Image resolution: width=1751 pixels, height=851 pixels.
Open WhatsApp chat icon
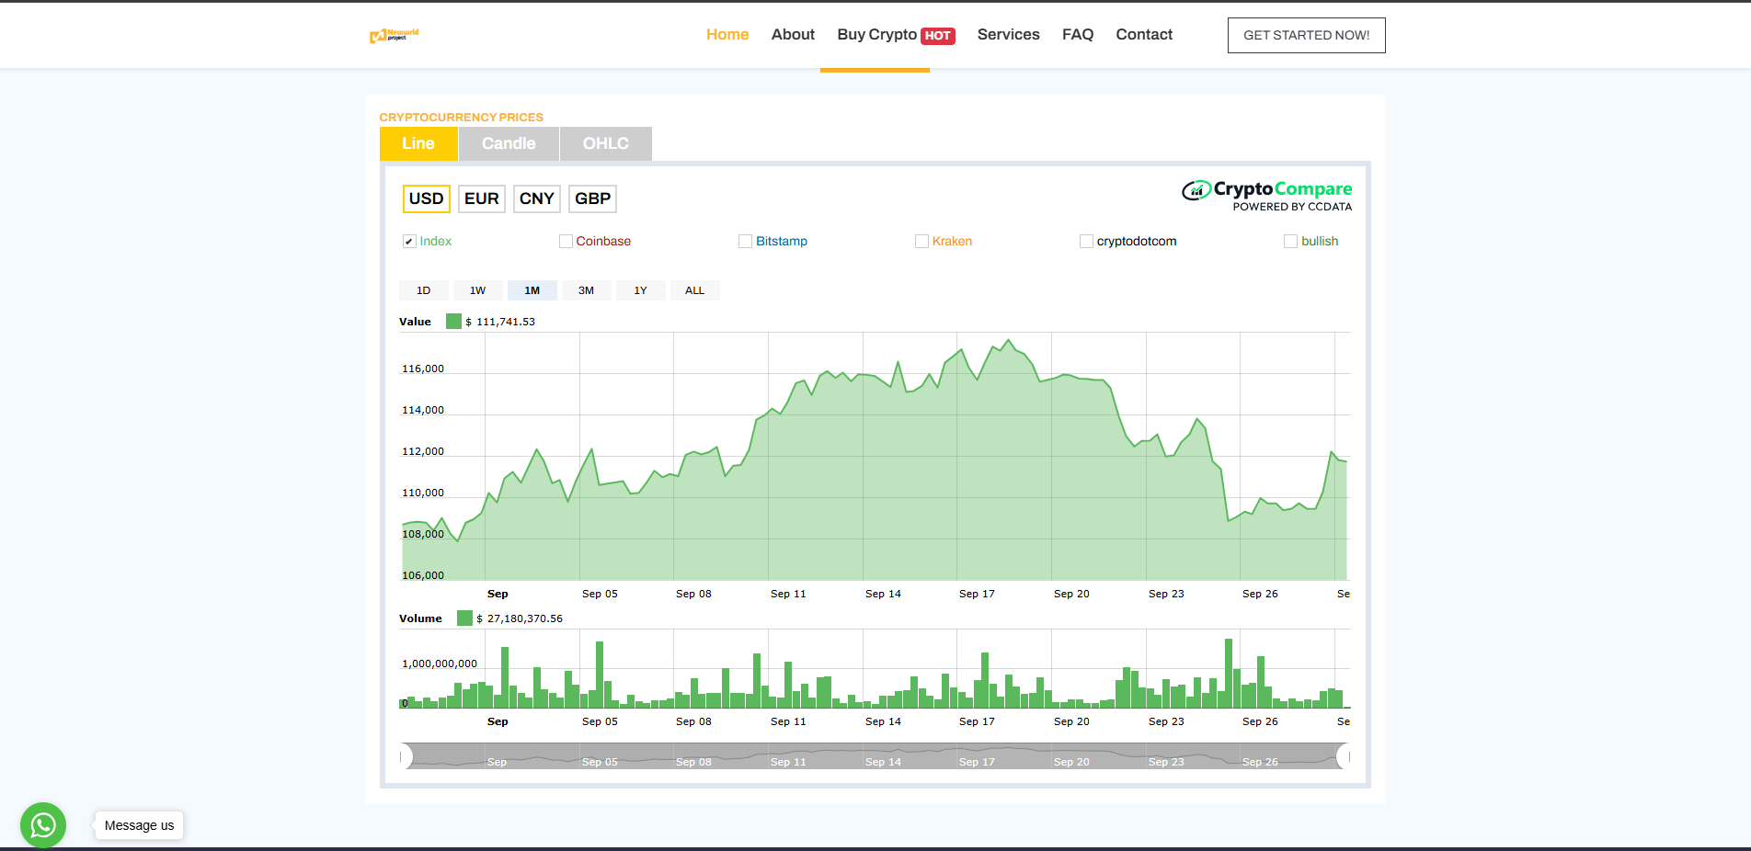pos(43,825)
